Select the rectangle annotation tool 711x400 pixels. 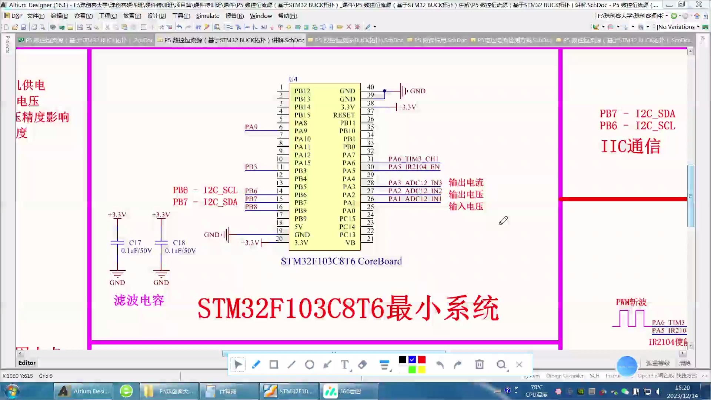point(274,365)
